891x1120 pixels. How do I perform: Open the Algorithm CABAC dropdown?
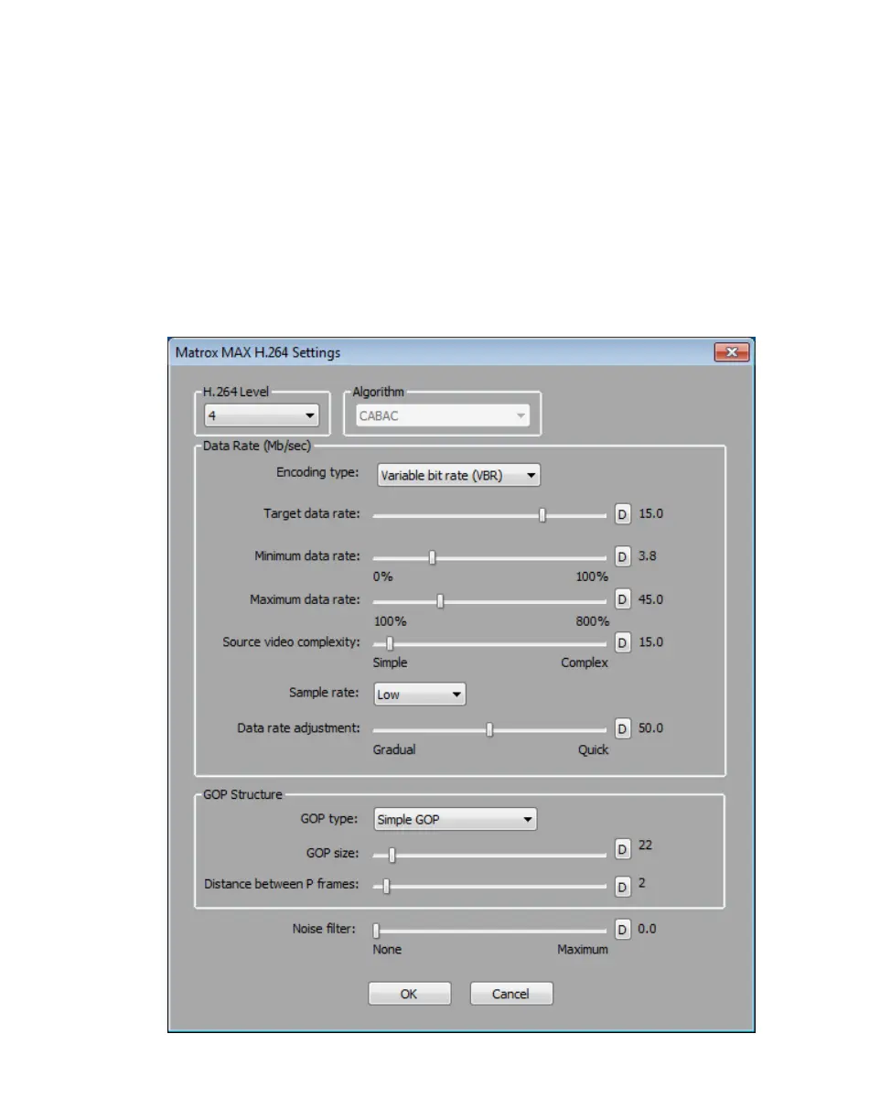[x=442, y=415]
